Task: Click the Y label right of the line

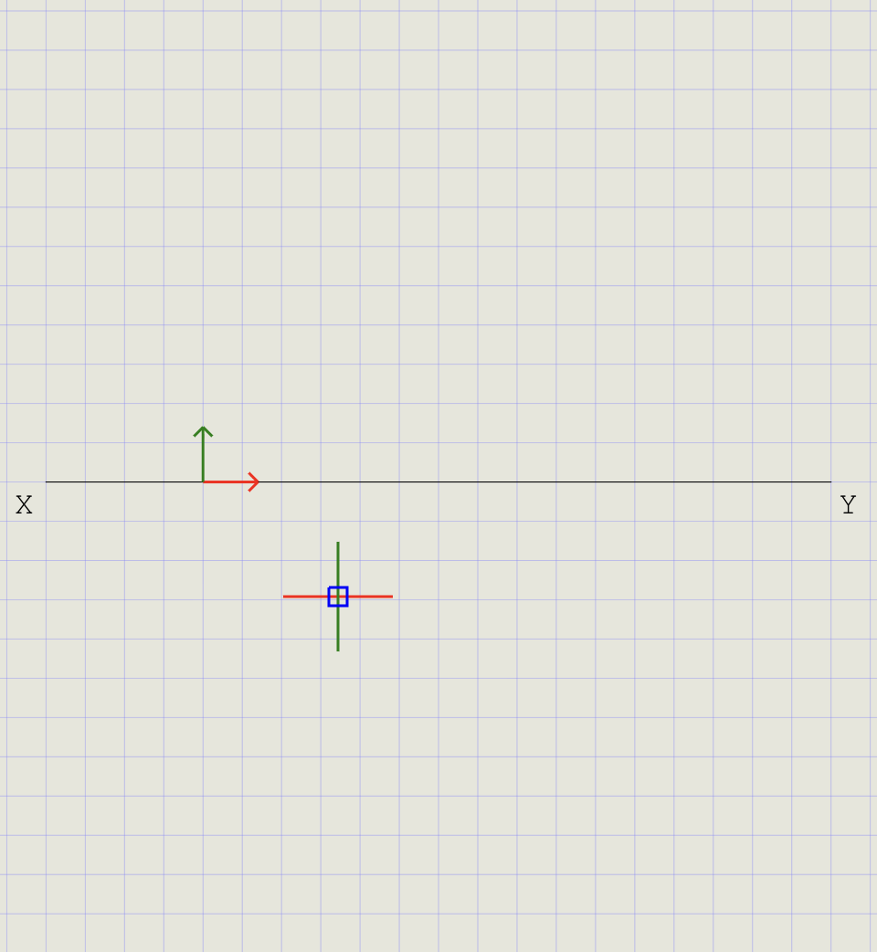Action: [x=848, y=505]
